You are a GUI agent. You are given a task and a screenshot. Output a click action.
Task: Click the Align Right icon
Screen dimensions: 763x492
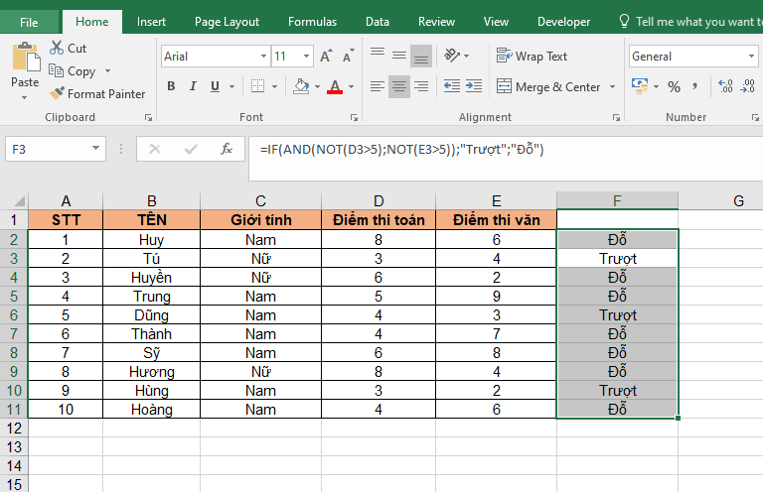[421, 87]
